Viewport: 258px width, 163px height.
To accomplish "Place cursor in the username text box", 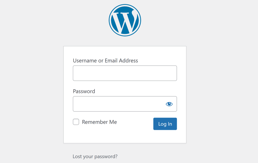I will (x=125, y=73).
